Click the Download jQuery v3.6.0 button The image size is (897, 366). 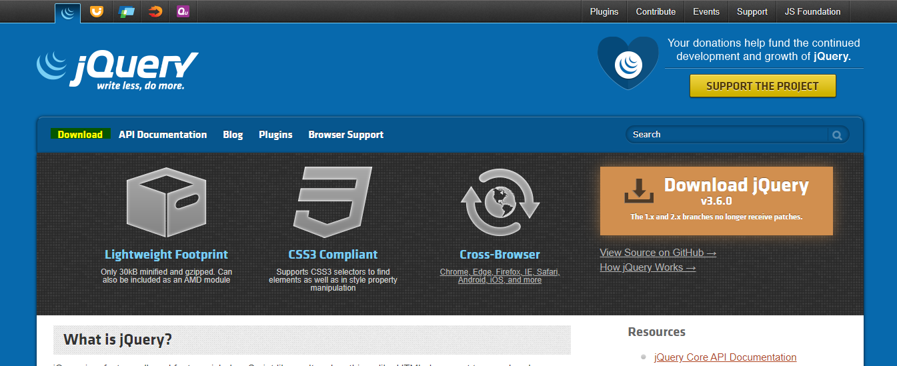tap(716, 201)
